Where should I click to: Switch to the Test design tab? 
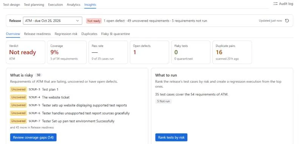pyautogui.click(x=11, y=5)
